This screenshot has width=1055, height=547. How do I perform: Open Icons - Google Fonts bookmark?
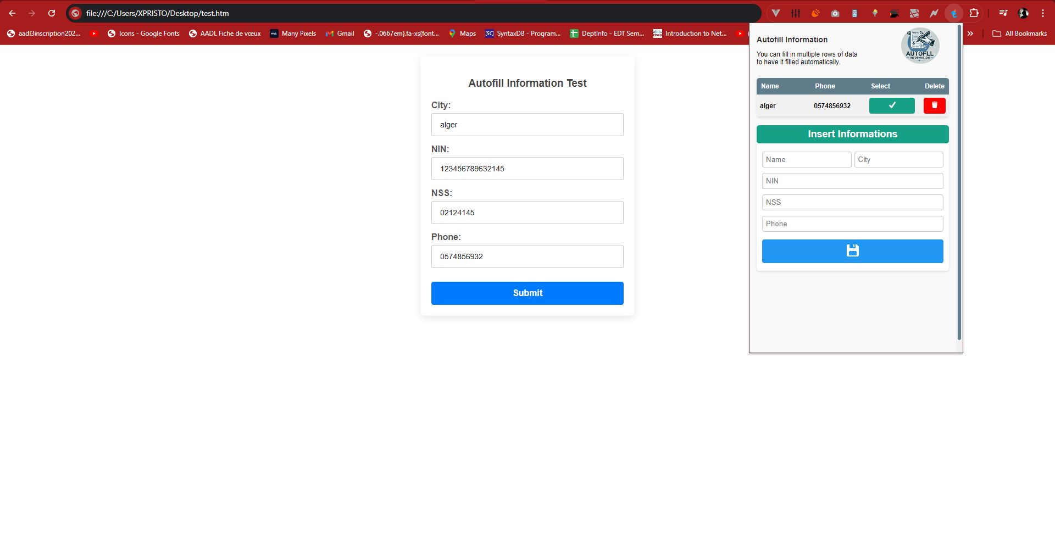(x=143, y=34)
